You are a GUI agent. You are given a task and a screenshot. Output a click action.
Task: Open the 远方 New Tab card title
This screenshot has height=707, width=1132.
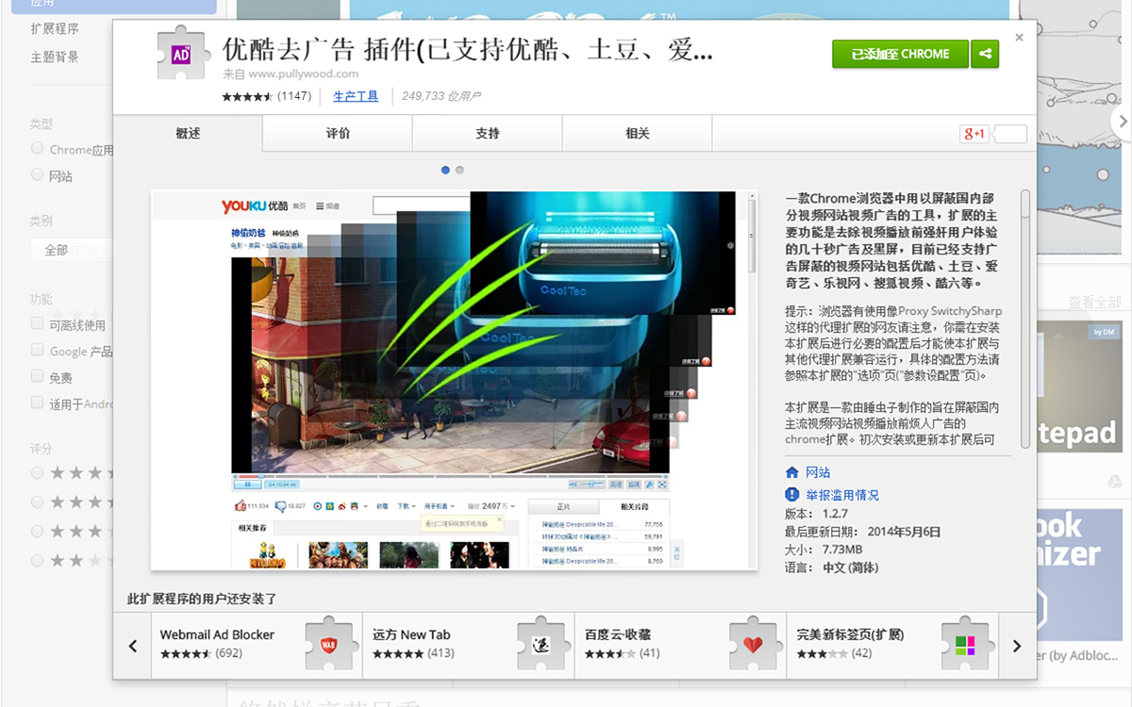pos(411,634)
